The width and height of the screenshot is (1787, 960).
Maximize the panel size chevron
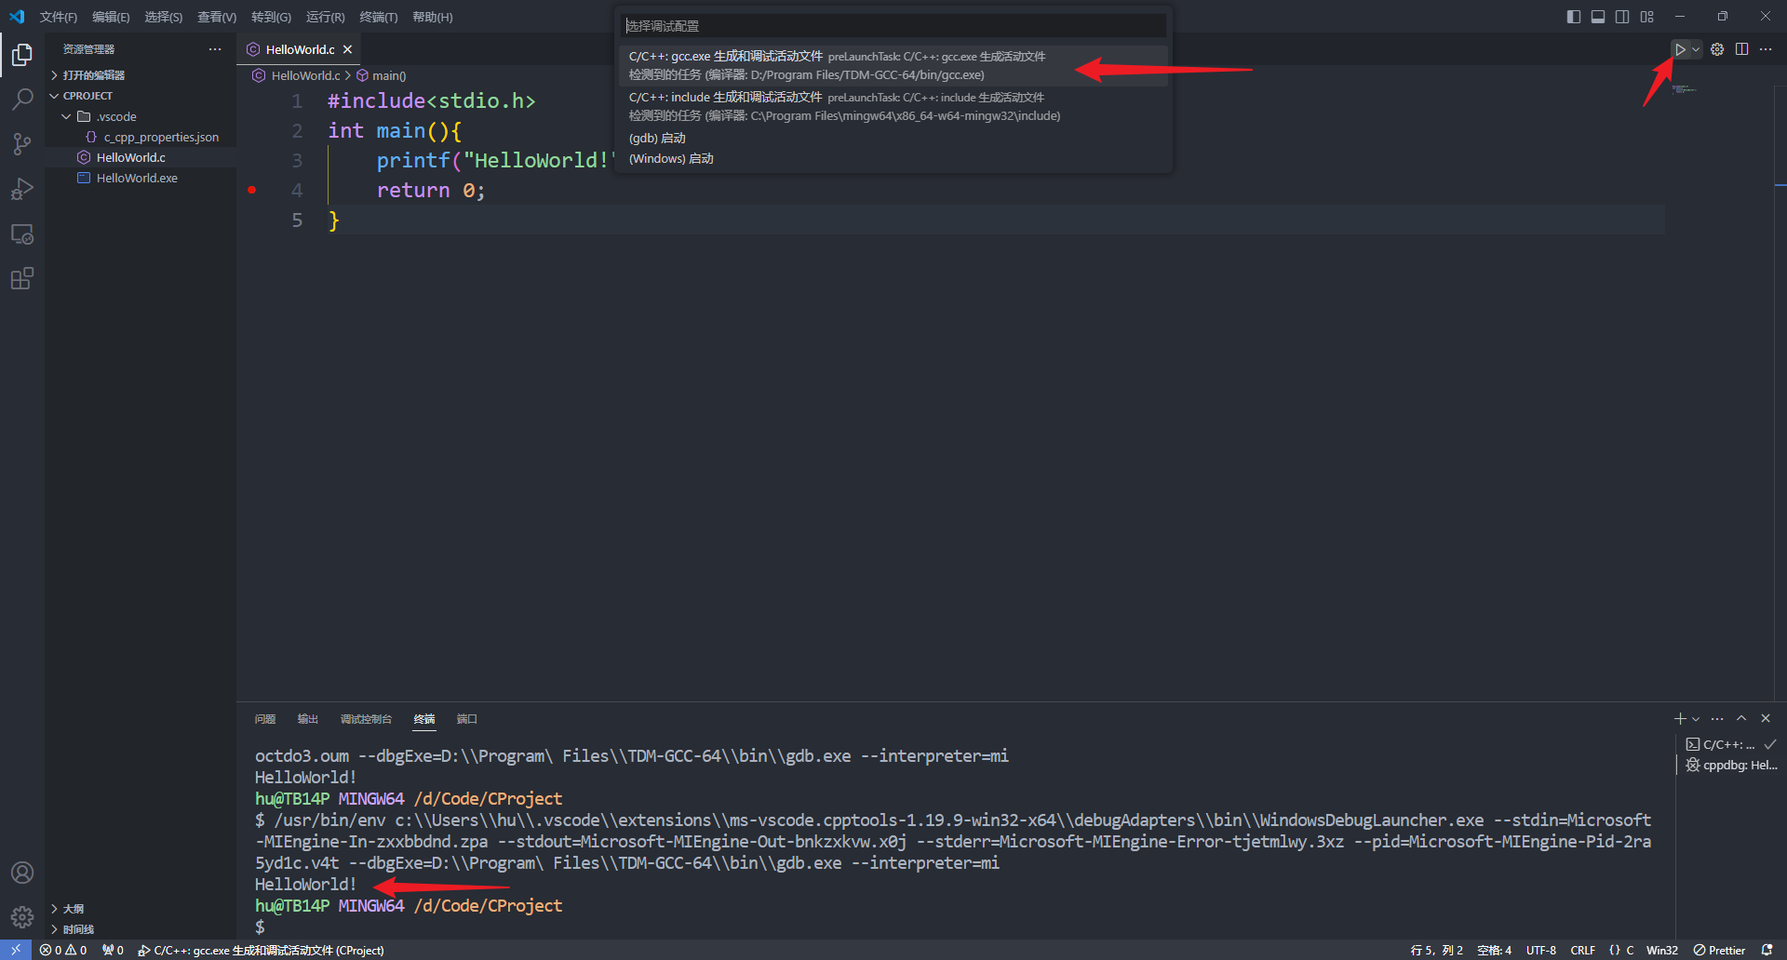pos(1741,719)
